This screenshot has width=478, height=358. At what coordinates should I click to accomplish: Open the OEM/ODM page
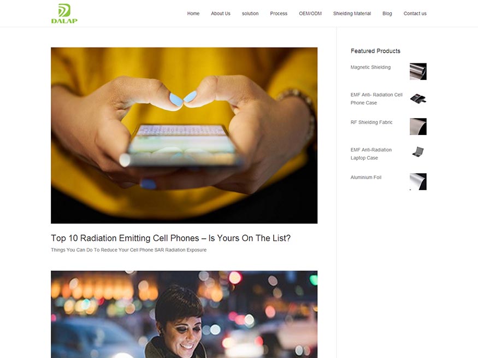pos(310,14)
